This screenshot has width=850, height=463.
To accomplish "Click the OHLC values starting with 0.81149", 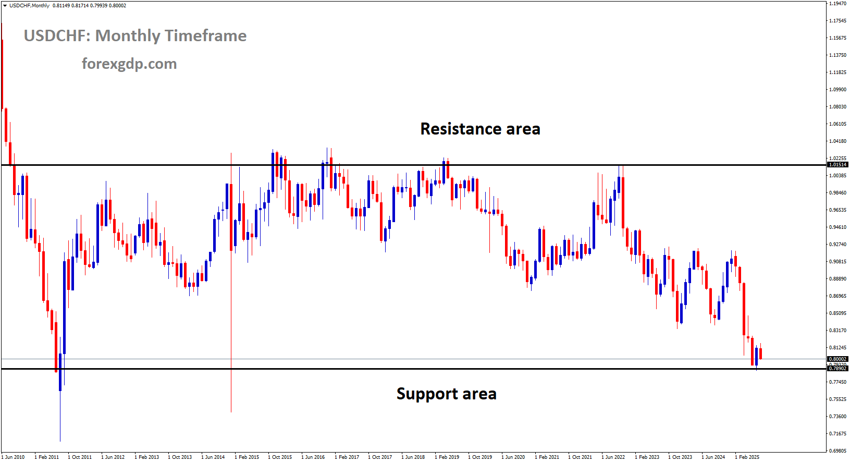I will click(89, 6).
